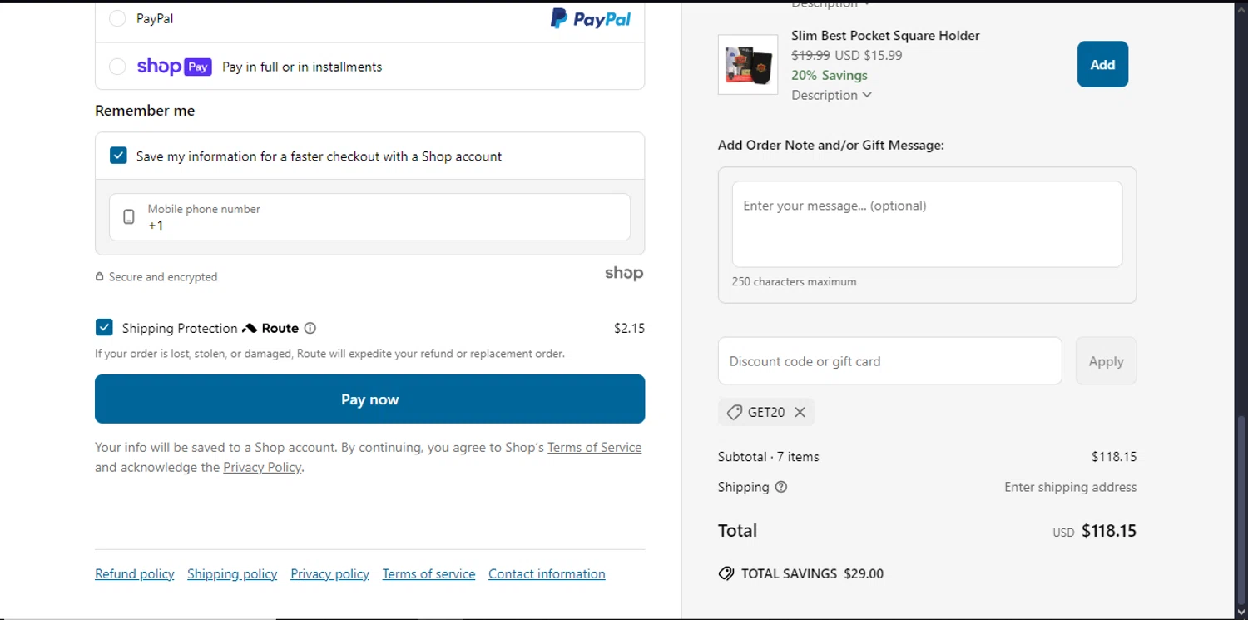The image size is (1248, 620).
Task: Uncheck Save my information checkbox
Action: coord(119,156)
